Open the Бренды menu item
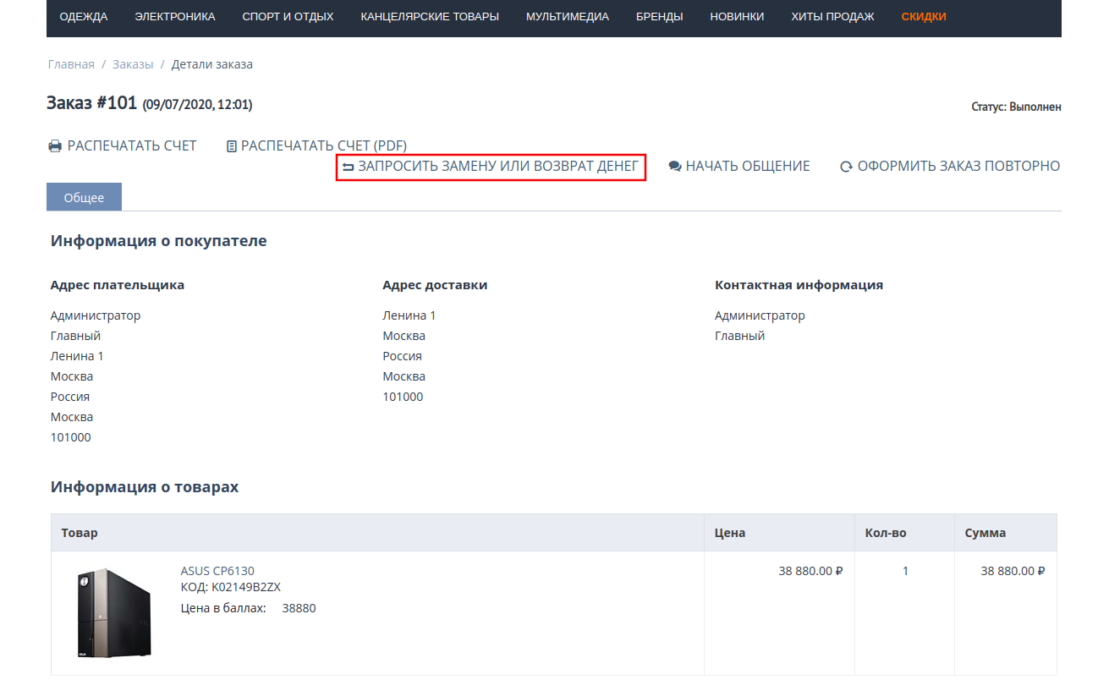This screenshot has width=1109, height=680. pos(659,17)
